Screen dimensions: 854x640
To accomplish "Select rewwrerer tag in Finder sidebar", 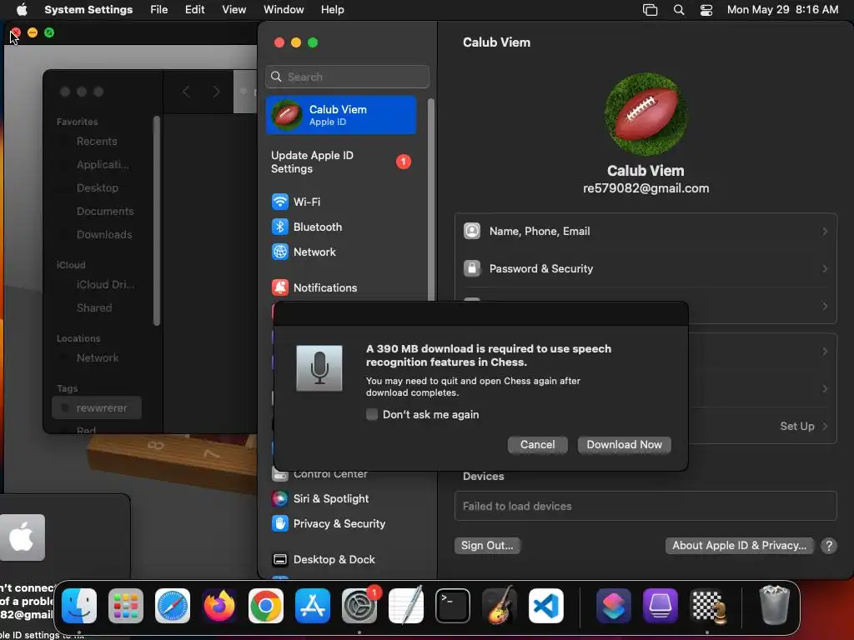I will [97, 407].
